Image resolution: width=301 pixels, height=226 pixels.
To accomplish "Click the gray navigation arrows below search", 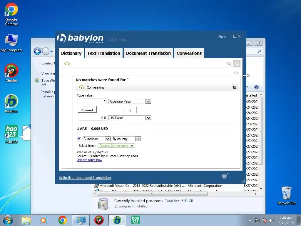I will 236,73.
